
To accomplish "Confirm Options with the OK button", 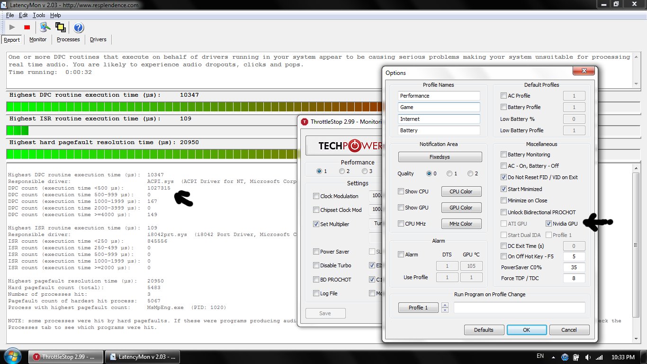I will click(x=526, y=330).
